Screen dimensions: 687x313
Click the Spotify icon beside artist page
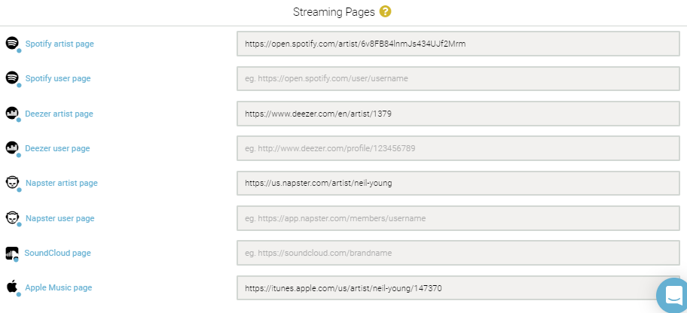[12, 43]
